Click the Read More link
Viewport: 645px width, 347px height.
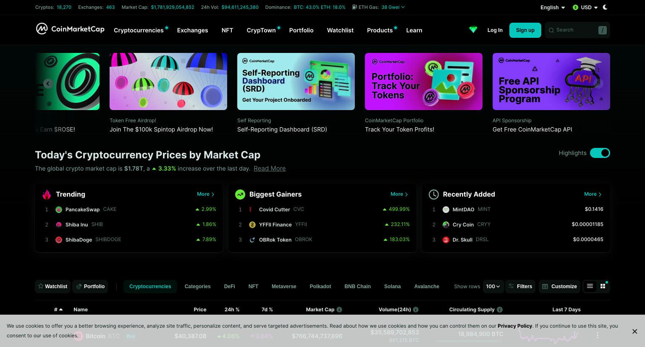click(x=270, y=168)
